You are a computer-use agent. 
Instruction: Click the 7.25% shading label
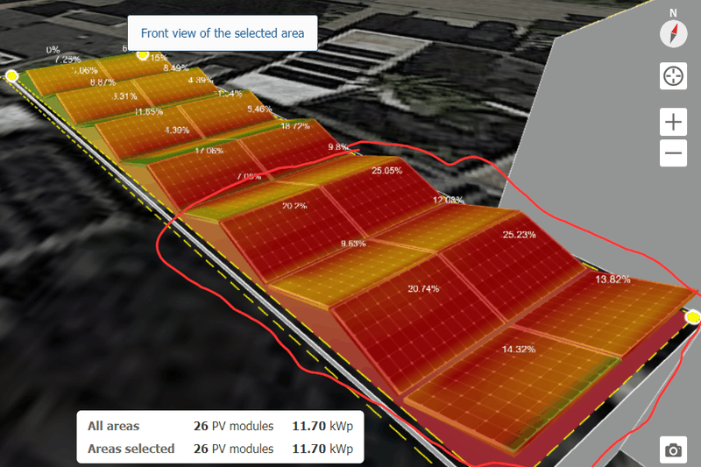[x=68, y=60]
